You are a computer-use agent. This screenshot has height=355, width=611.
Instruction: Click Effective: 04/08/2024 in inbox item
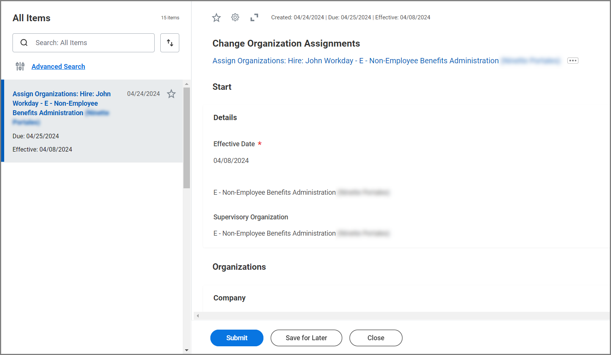point(42,150)
